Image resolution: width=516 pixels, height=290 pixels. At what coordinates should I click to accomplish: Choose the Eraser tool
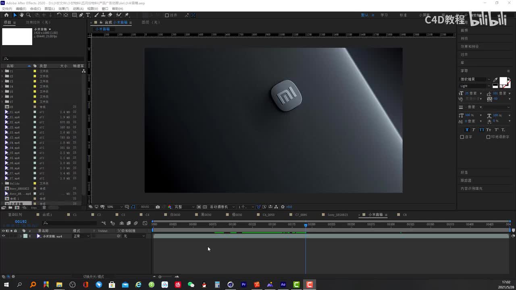click(110, 15)
